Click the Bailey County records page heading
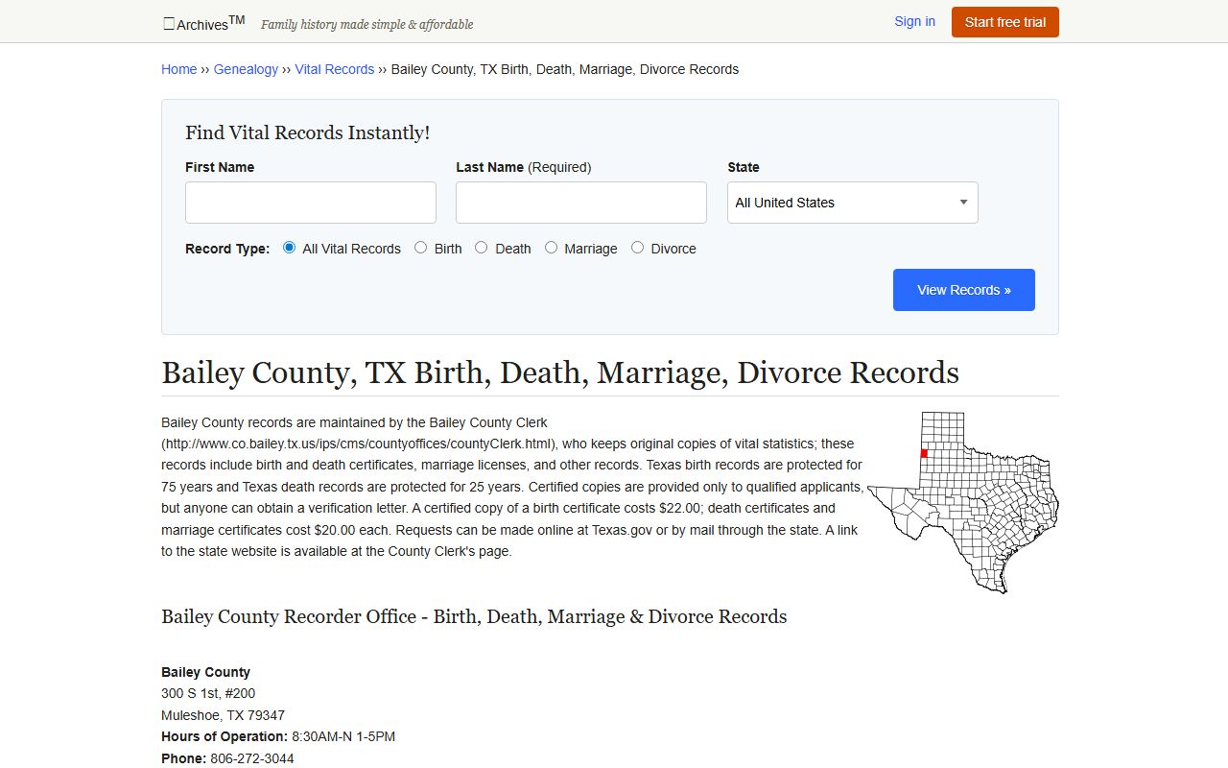Image resolution: width=1228 pixels, height=768 pixels. [x=560, y=372]
